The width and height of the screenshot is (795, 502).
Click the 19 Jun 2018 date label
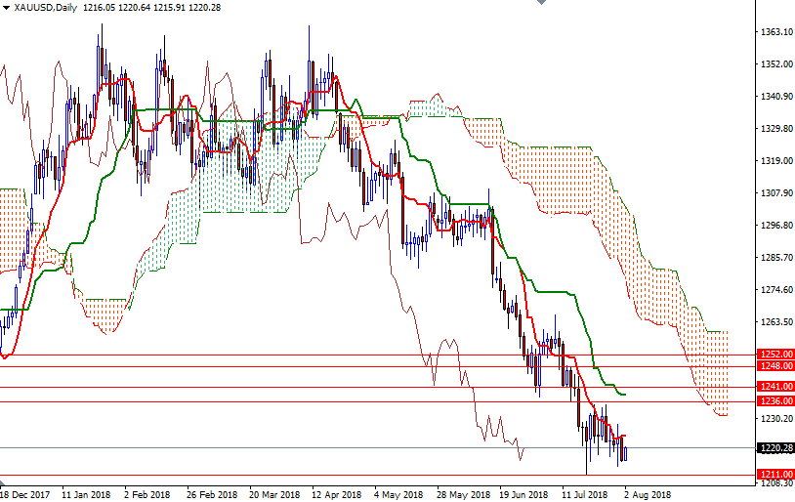pyautogui.click(x=522, y=494)
